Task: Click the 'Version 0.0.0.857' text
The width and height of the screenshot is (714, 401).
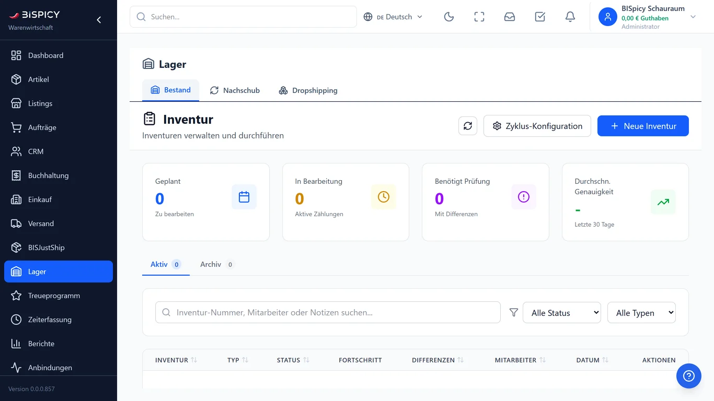Action: (x=31, y=389)
